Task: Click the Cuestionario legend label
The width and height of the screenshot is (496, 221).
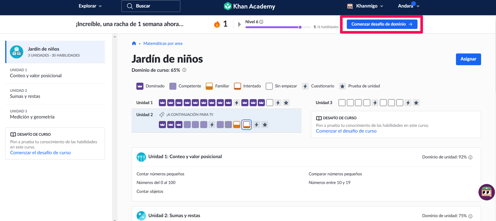Action: [322, 86]
